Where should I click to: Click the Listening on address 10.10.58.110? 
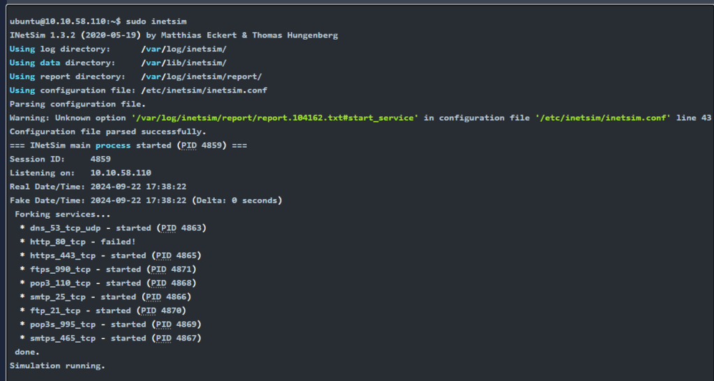pos(121,173)
